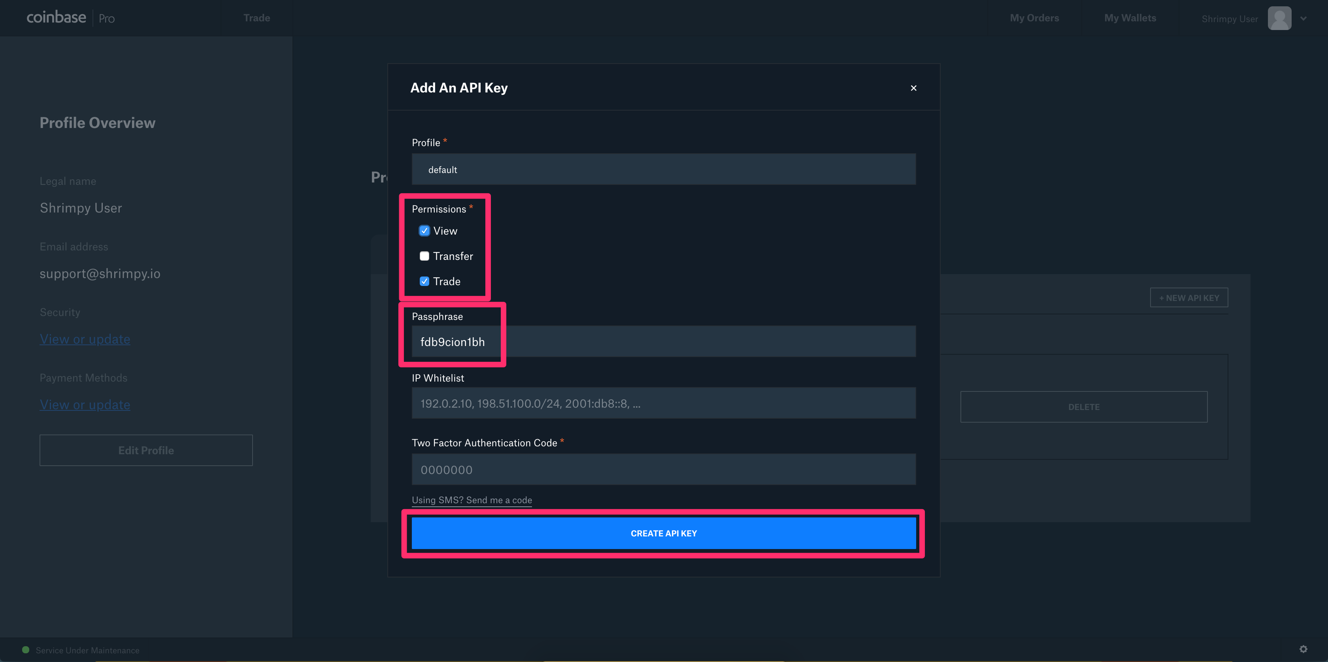Image resolution: width=1328 pixels, height=662 pixels.
Task: Expand the Profile dropdown selector
Action: pos(663,169)
